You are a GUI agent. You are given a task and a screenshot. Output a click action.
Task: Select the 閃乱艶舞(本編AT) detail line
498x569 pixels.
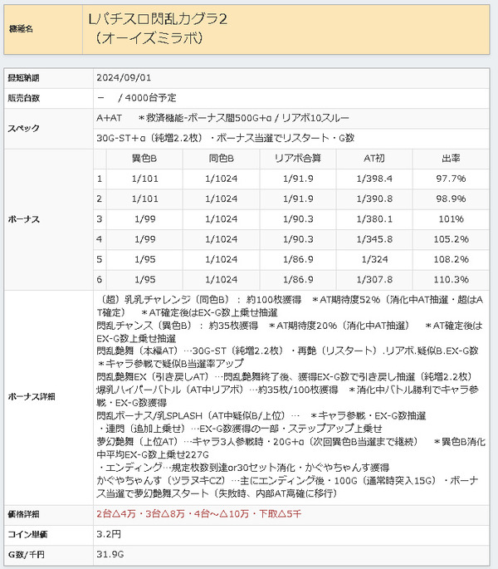coord(288,357)
